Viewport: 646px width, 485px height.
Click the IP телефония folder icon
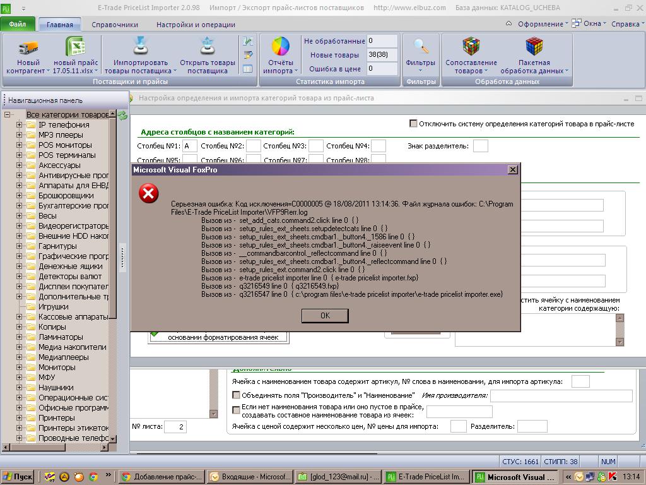point(31,124)
